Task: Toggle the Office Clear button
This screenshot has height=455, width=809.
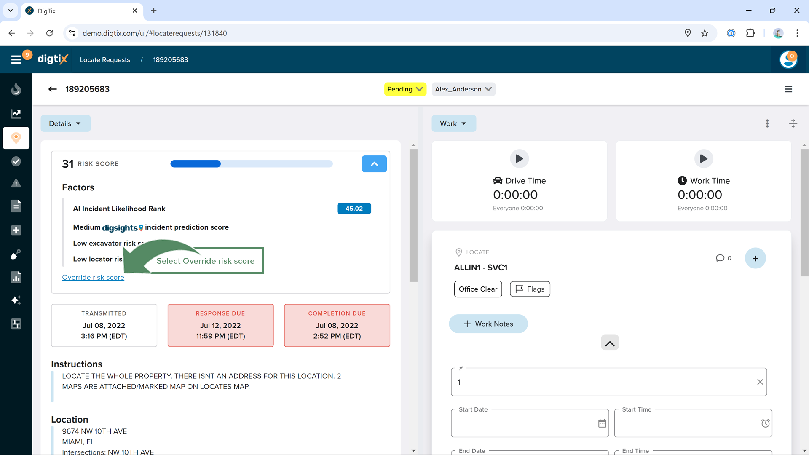Action: pyautogui.click(x=478, y=289)
